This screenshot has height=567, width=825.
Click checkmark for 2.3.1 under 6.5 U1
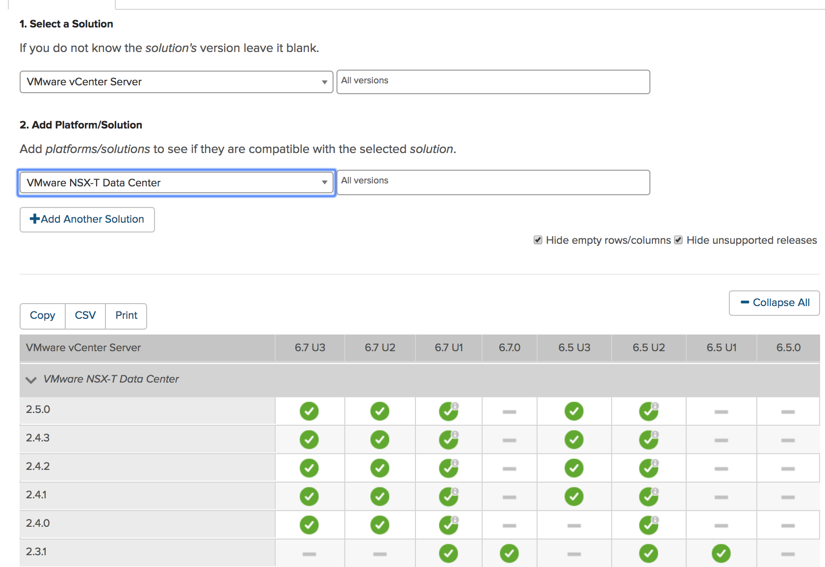pyautogui.click(x=721, y=553)
